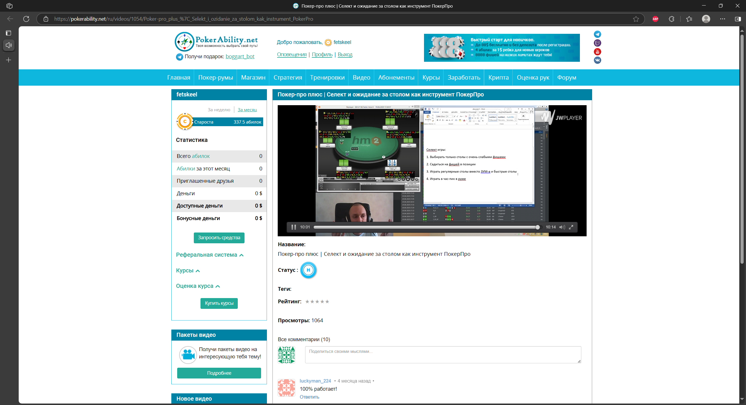Click the tab audio speaker icon
The height and width of the screenshot is (405, 746).
click(9, 45)
